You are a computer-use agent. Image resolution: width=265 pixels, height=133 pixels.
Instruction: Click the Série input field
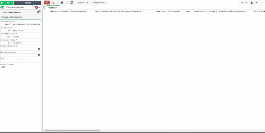pos(20,61)
